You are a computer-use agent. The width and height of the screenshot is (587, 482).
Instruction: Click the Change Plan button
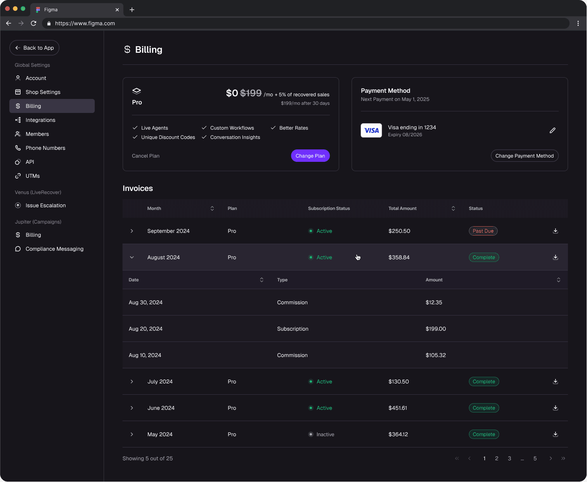click(x=310, y=156)
